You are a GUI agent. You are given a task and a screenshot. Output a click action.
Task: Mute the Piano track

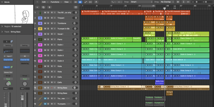[x=45, y=39]
